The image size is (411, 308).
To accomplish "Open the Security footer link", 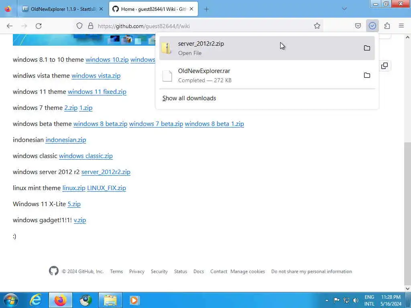I will pos(159,272).
